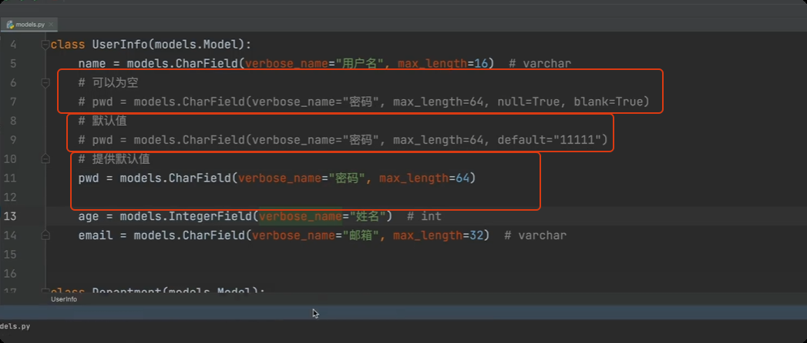Click the comment # 默认值
807x343 pixels.
103,122
